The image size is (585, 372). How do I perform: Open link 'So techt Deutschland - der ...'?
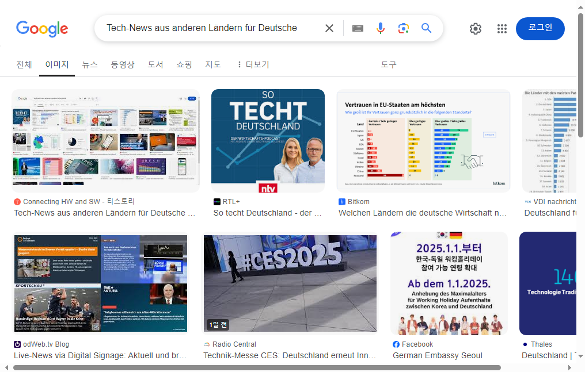(x=267, y=213)
